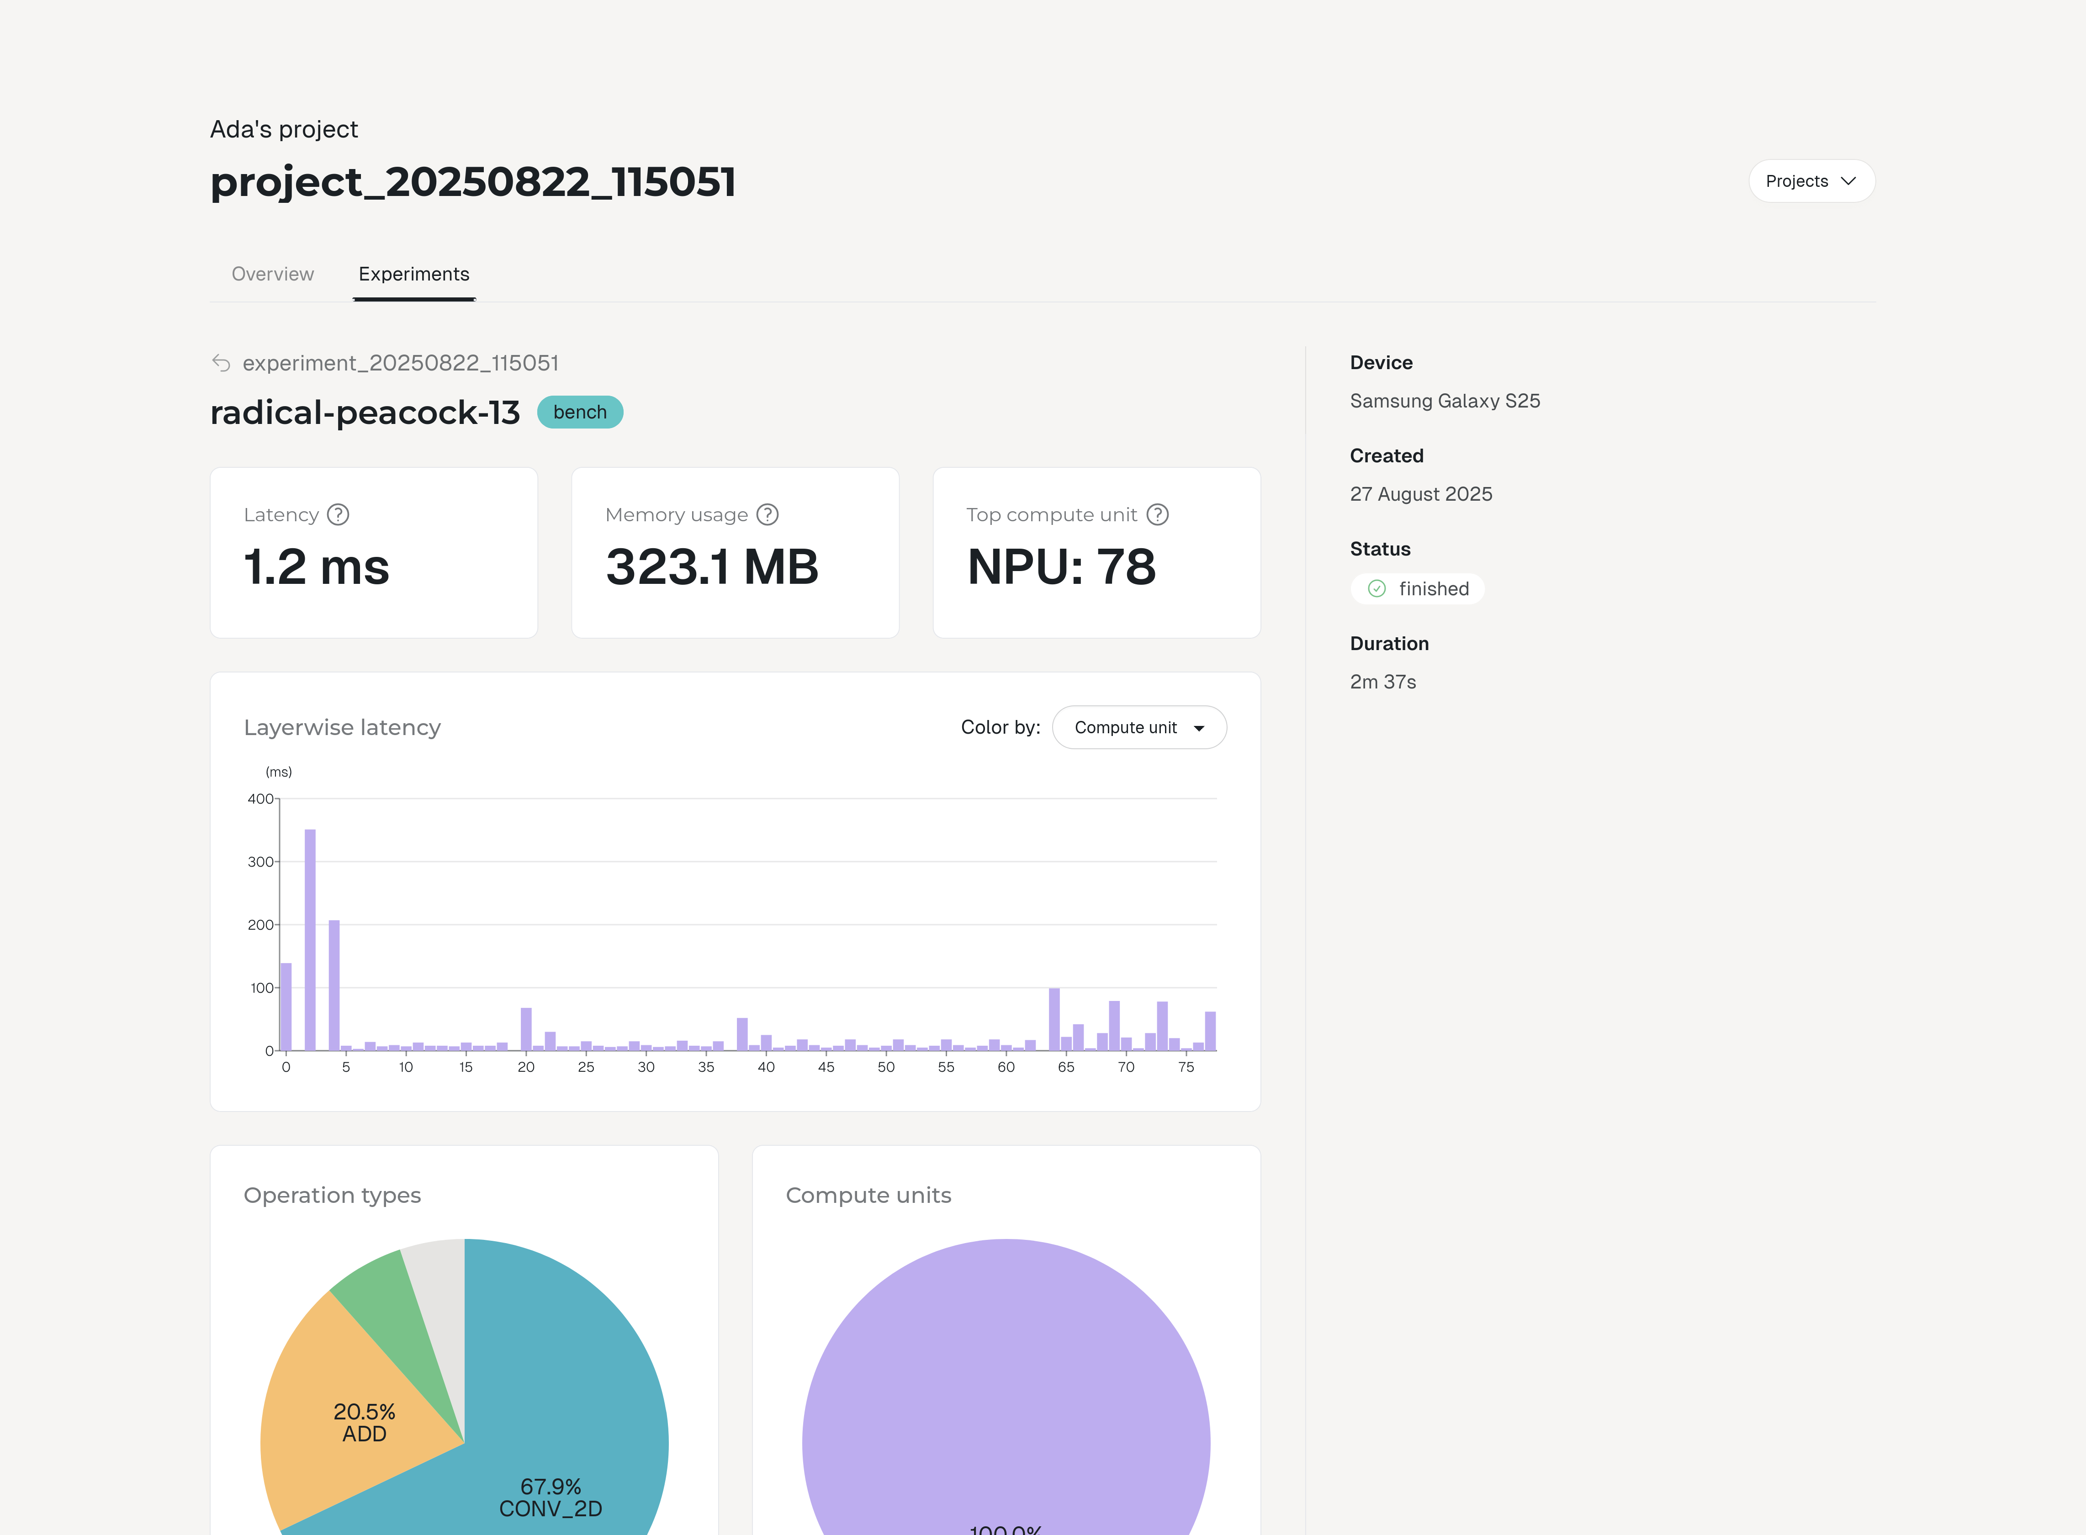
Task: Click the Memory usage help icon
Action: [768, 515]
